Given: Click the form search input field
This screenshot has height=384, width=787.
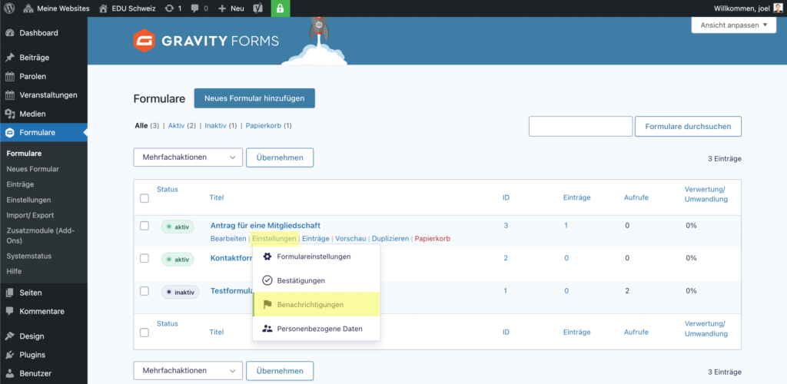Looking at the screenshot, I should (579, 127).
